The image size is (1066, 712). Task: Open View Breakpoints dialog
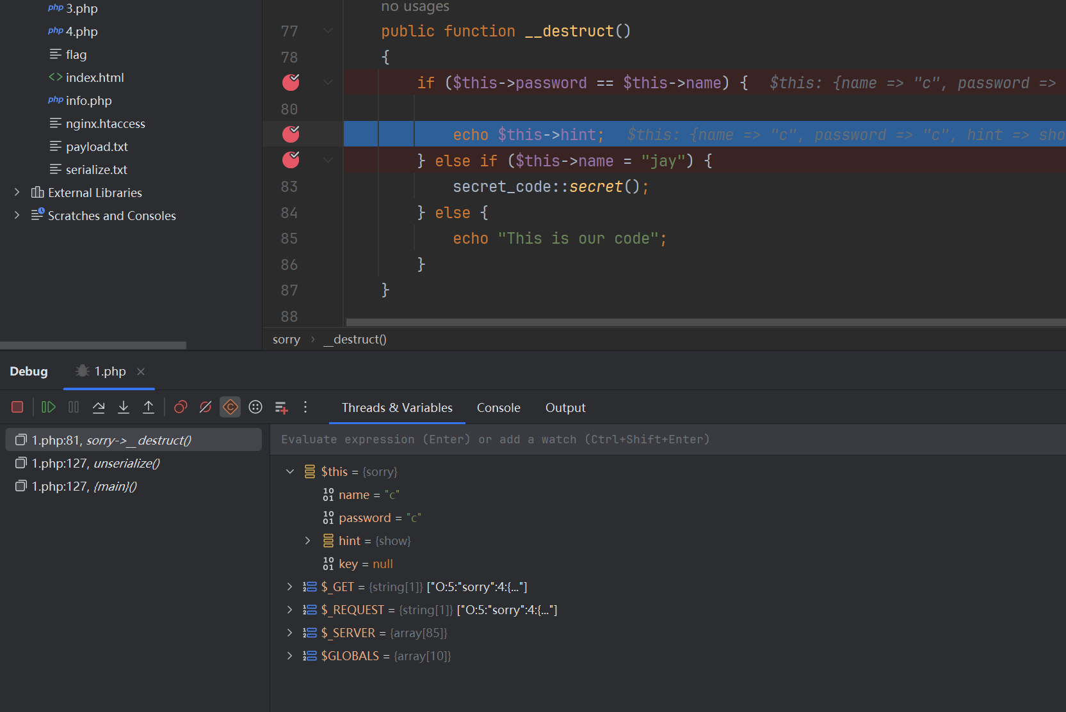click(181, 407)
